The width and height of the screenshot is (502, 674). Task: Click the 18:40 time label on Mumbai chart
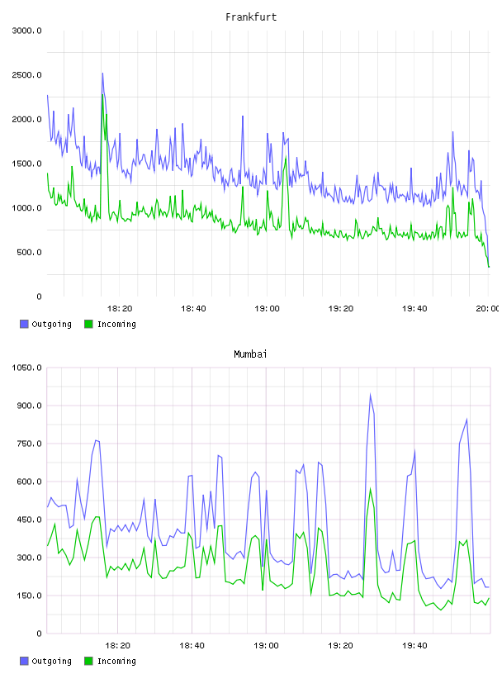[192, 646]
